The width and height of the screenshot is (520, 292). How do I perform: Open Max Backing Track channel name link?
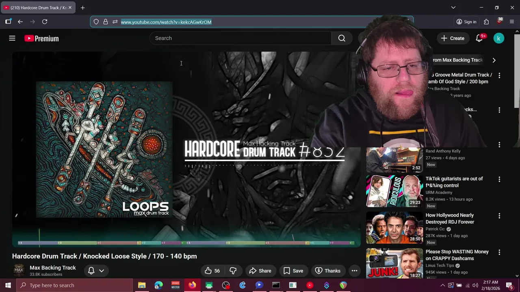coord(53,268)
